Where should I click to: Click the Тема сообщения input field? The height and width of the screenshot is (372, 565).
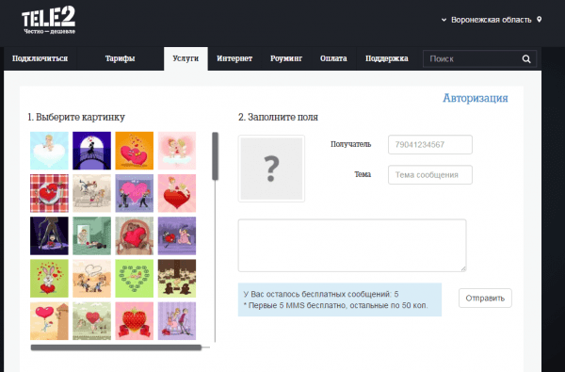pos(430,175)
